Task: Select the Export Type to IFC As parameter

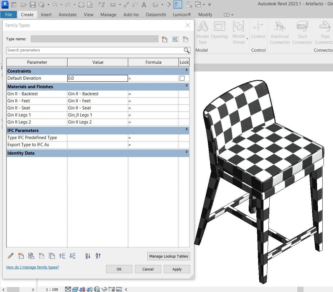Action: tap(37, 144)
